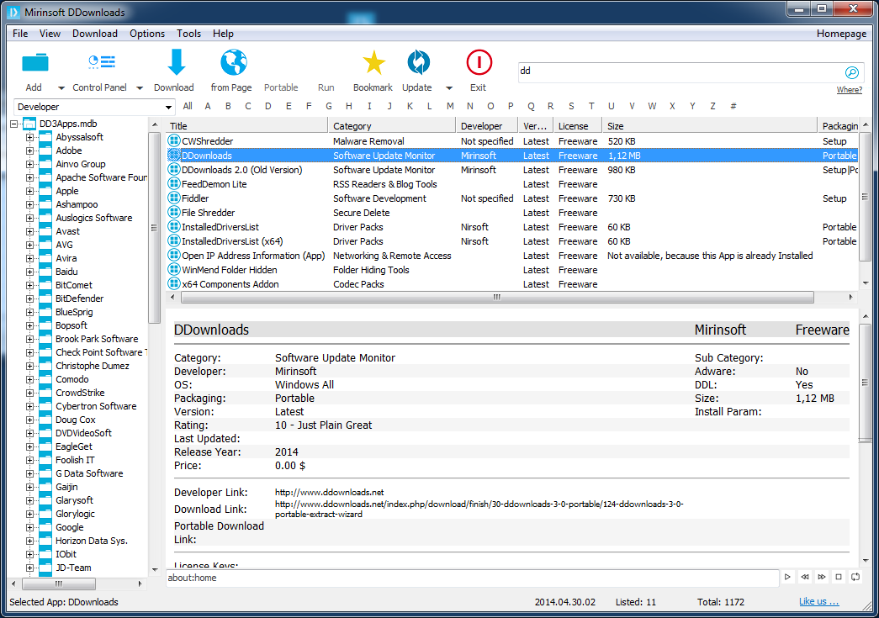Click the InstalledDriversList (x64) row icon
The height and width of the screenshot is (618, 879).
[174, 240]
